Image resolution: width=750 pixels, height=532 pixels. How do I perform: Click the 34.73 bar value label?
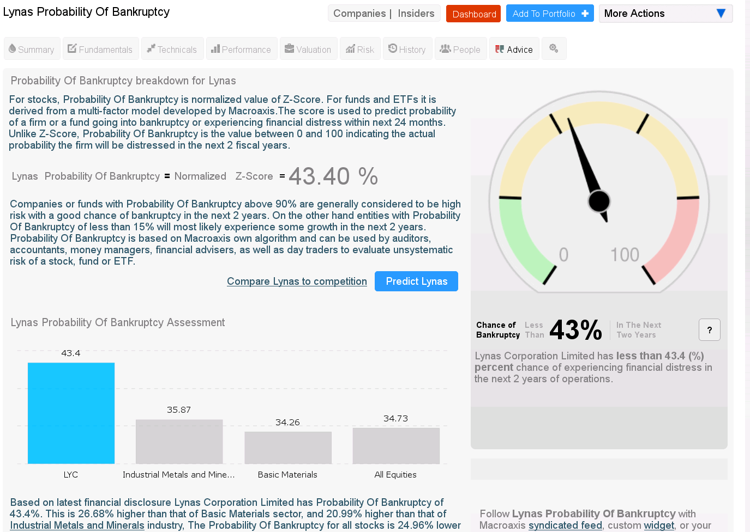[x=395, y=419]
